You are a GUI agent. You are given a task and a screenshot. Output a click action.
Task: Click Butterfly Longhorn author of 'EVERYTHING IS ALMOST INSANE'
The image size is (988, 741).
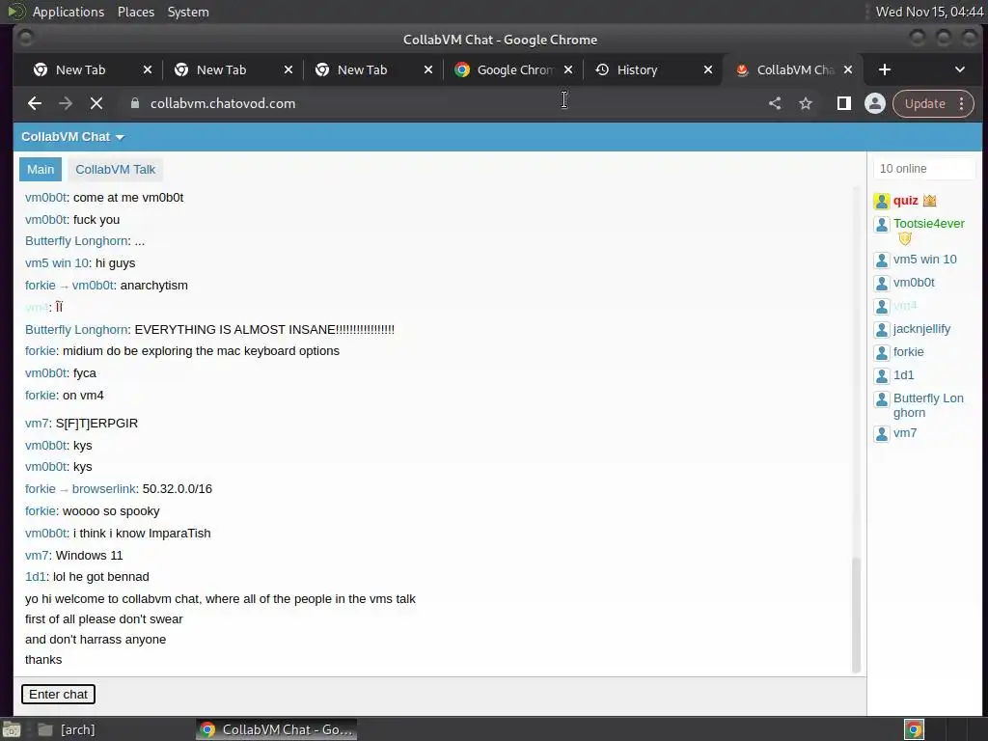coord(76,330)
